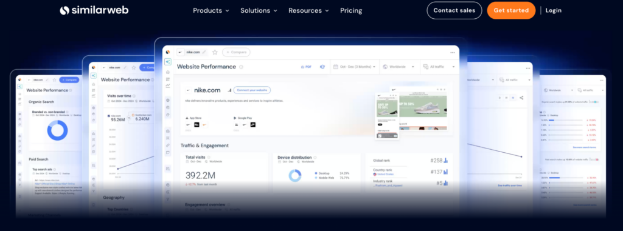Screen dimensions: 623x231
Task: Open the three-dot more menu in center dashboard
Action: pyautogui.click(x=452, y=52)
